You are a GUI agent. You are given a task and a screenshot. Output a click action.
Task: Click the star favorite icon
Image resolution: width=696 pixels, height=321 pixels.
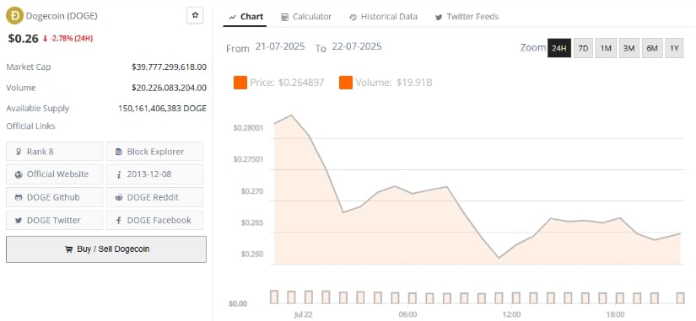195,15
